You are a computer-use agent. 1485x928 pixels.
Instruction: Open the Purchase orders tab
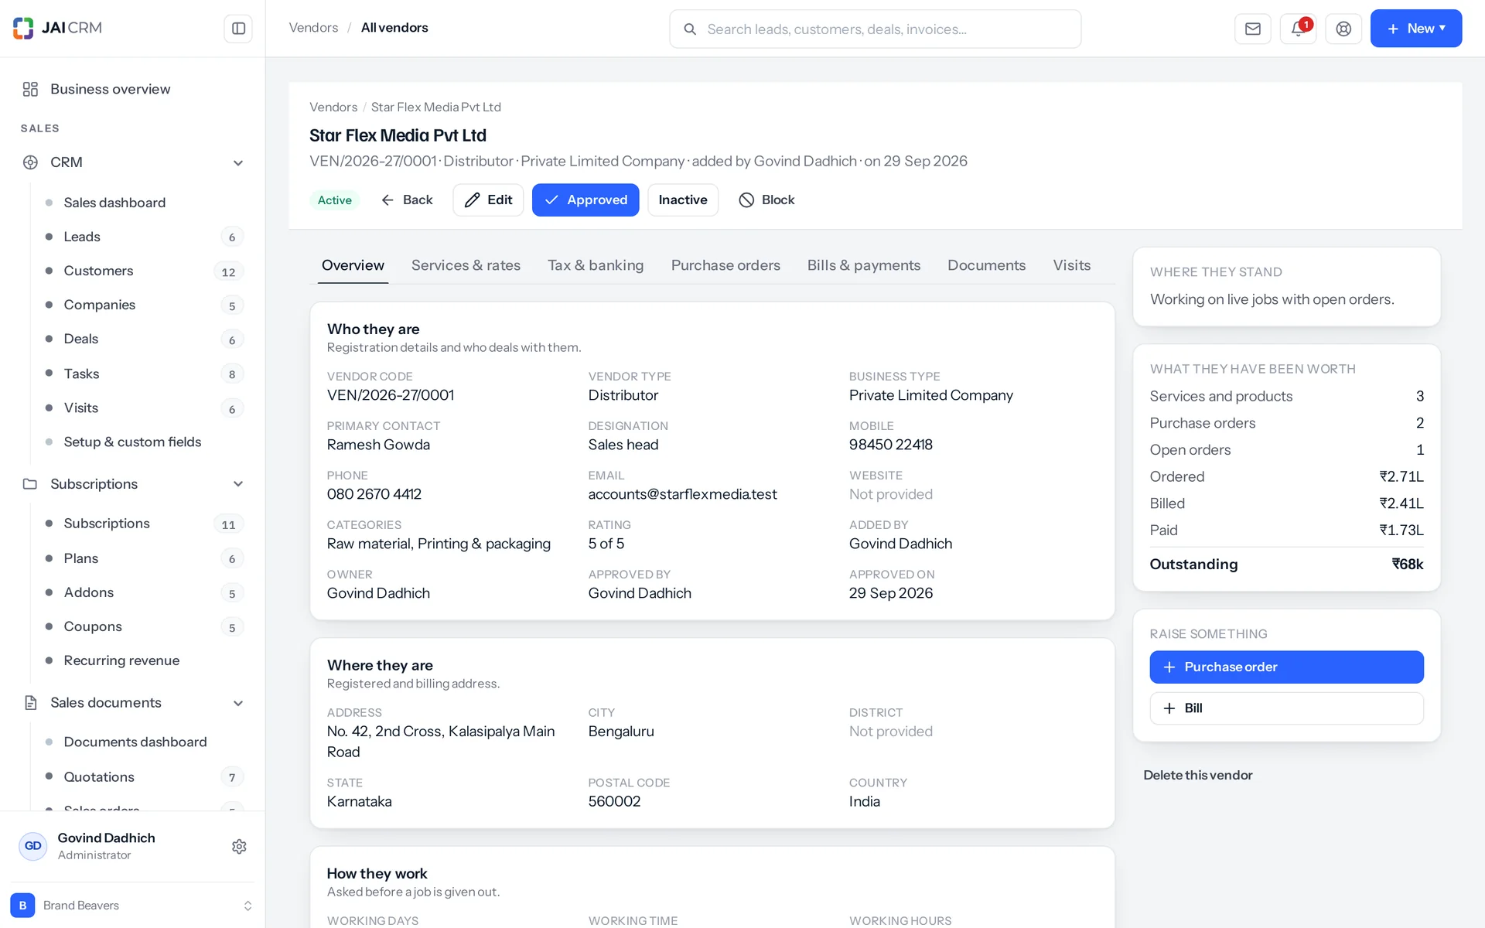(x=725, y=265)
